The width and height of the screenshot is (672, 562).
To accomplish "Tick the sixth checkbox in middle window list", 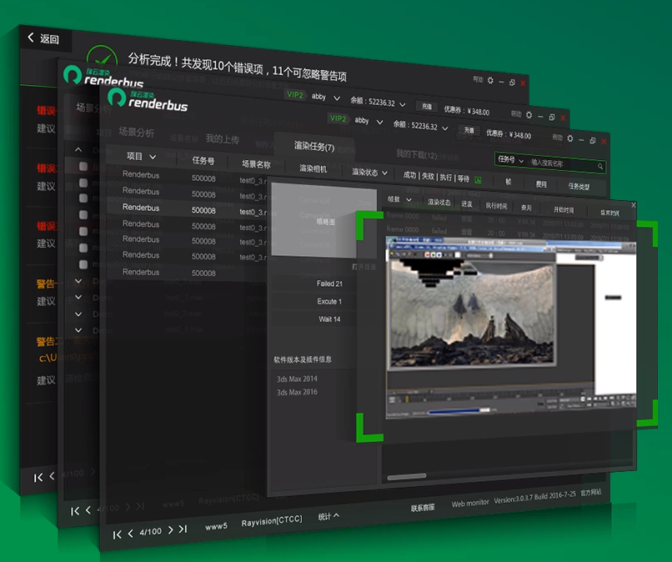I will (83, 248).
